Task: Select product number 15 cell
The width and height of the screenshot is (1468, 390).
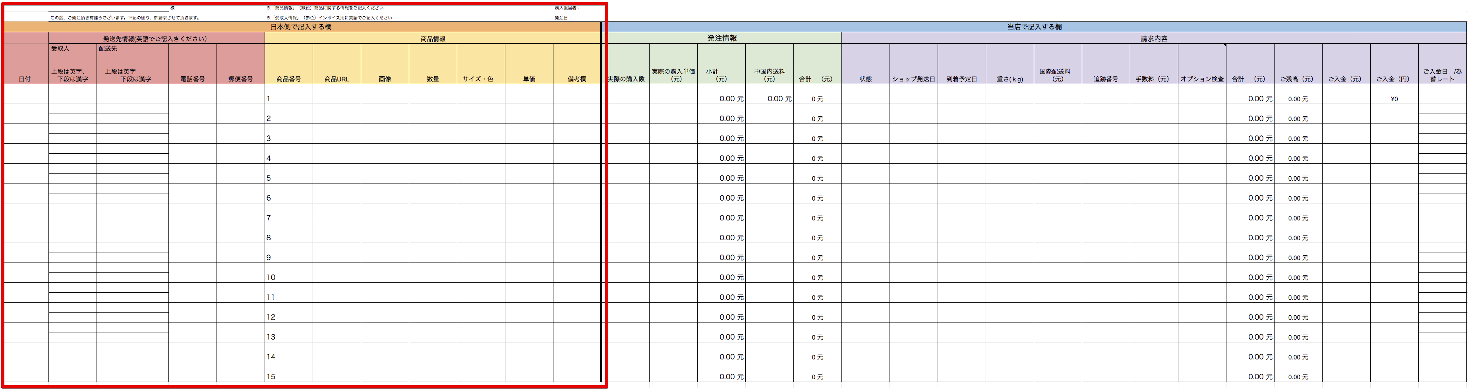Action: (x=288, y=376)
